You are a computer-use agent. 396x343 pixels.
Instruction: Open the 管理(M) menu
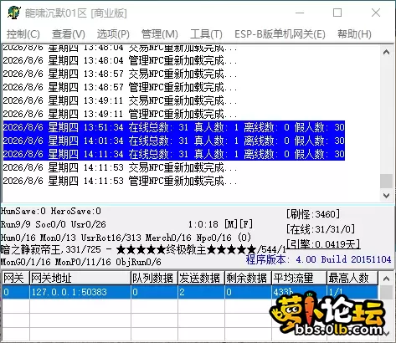tap(159, 34)
